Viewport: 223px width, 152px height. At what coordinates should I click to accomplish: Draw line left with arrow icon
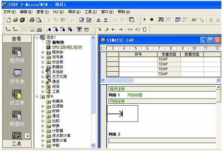113,29
